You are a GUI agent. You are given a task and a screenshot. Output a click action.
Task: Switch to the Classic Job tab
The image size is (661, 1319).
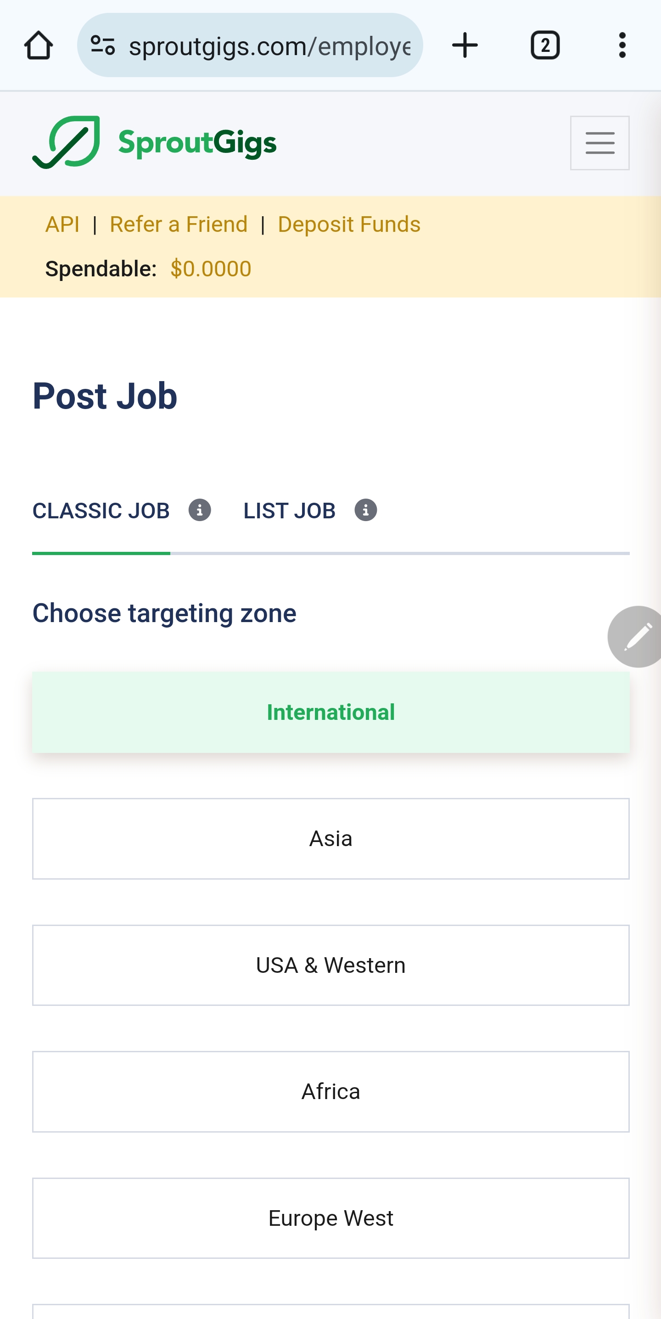(x=101, y=511)
